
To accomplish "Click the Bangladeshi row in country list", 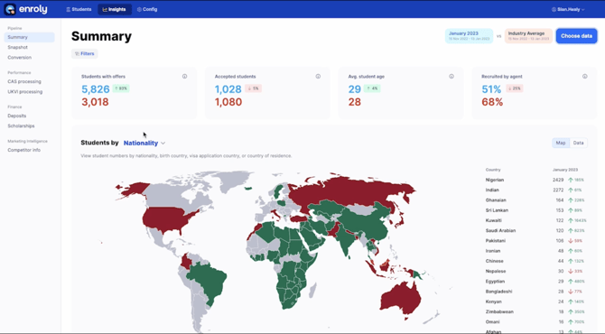I will coord(535,292).
